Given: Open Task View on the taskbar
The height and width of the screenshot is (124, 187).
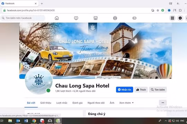Looking at the screenshot, I should (x=2, y=121).
